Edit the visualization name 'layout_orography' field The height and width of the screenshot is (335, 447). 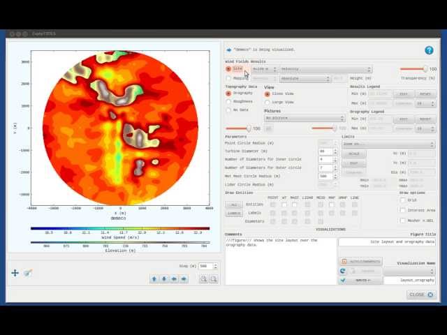click(409, 281)
